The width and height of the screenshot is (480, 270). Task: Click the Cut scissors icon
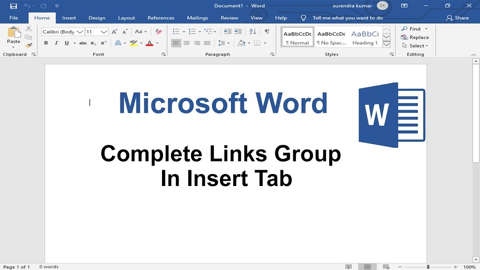pyautogui.click(x=28, y=29)
